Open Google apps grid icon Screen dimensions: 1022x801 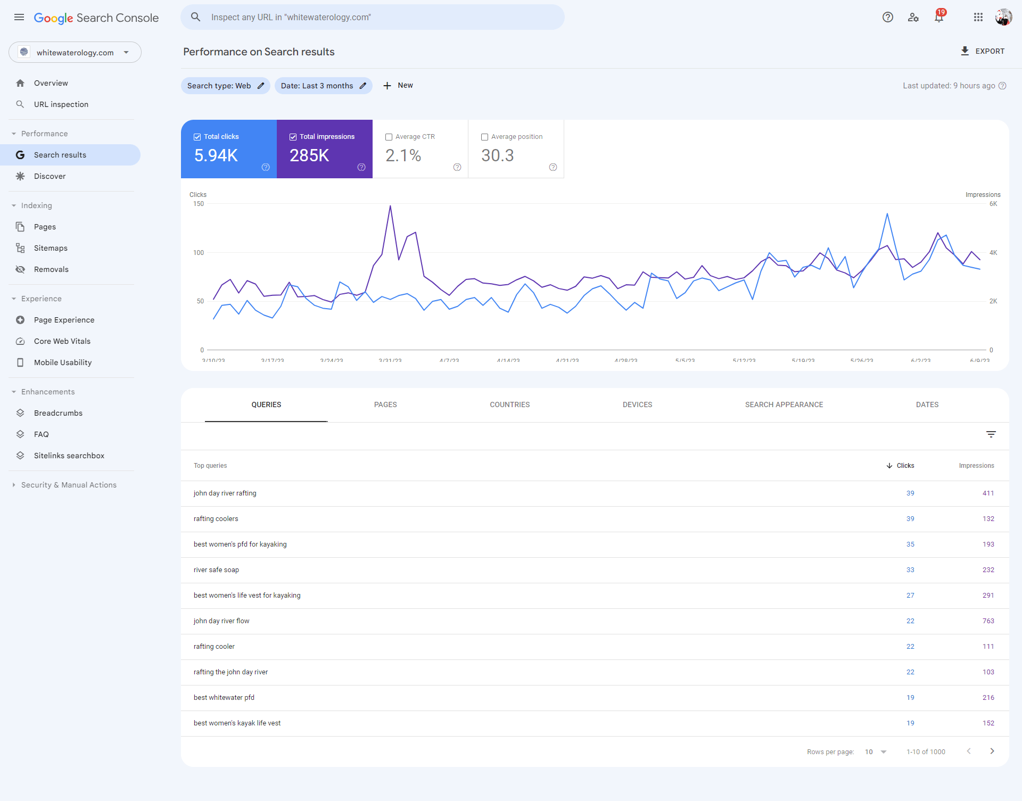[x=979, y=16]
